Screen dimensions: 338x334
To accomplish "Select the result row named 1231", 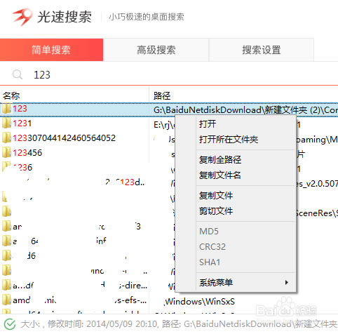I will click(x=22, y=123).
